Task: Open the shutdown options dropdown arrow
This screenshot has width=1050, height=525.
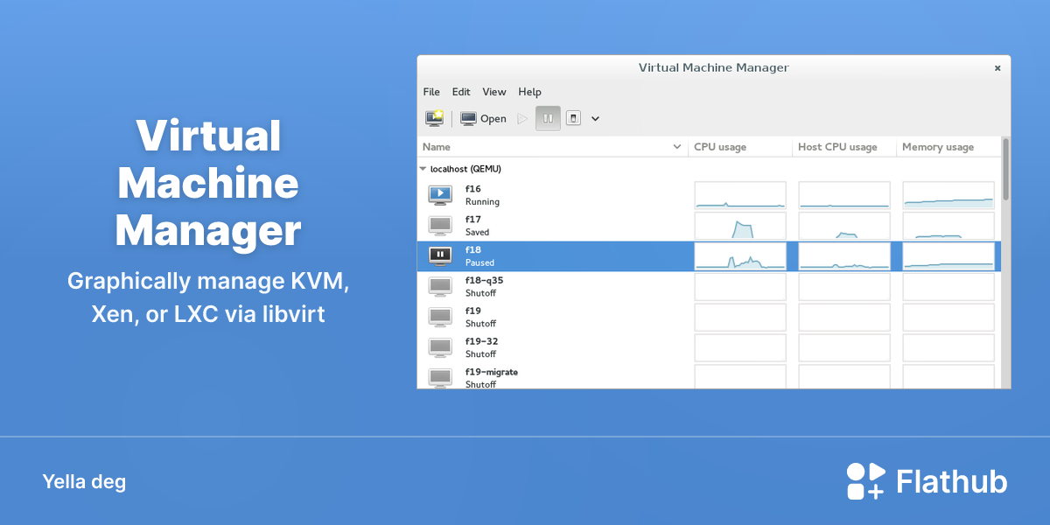Action: [596, 118]
